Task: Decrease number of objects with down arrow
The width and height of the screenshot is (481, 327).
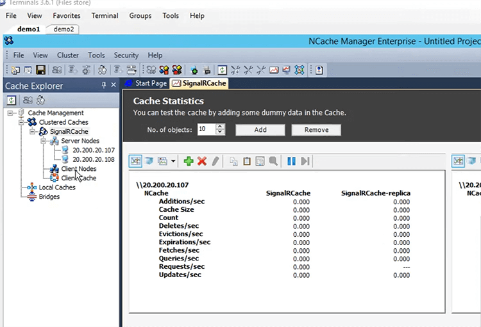Action: 219,132
